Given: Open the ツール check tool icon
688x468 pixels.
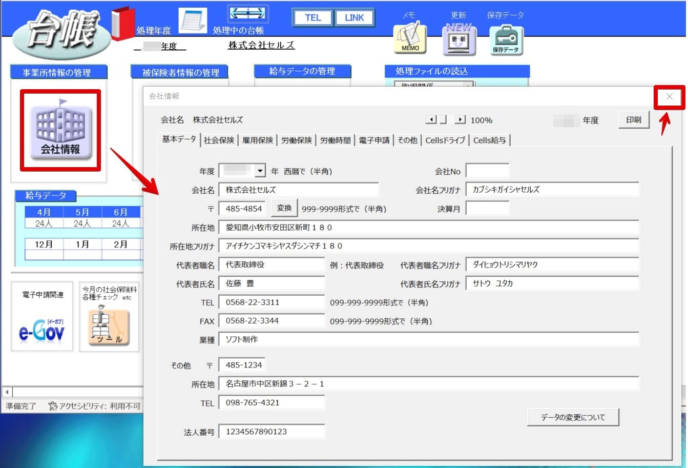Looking at the screenshot, I should pyautogui.click(x=109, y=326).
